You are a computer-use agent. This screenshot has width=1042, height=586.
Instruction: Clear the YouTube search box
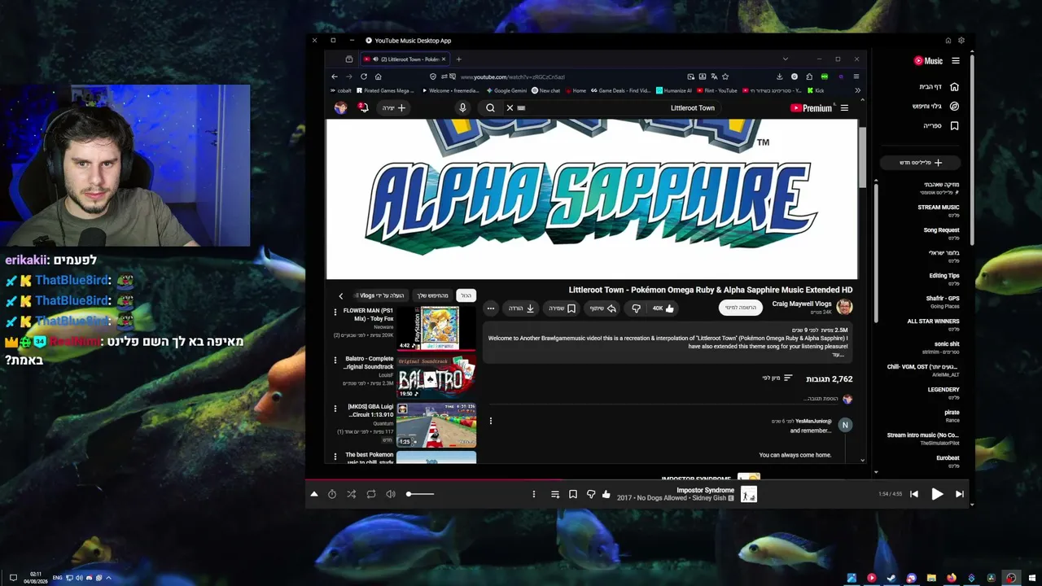510,108
